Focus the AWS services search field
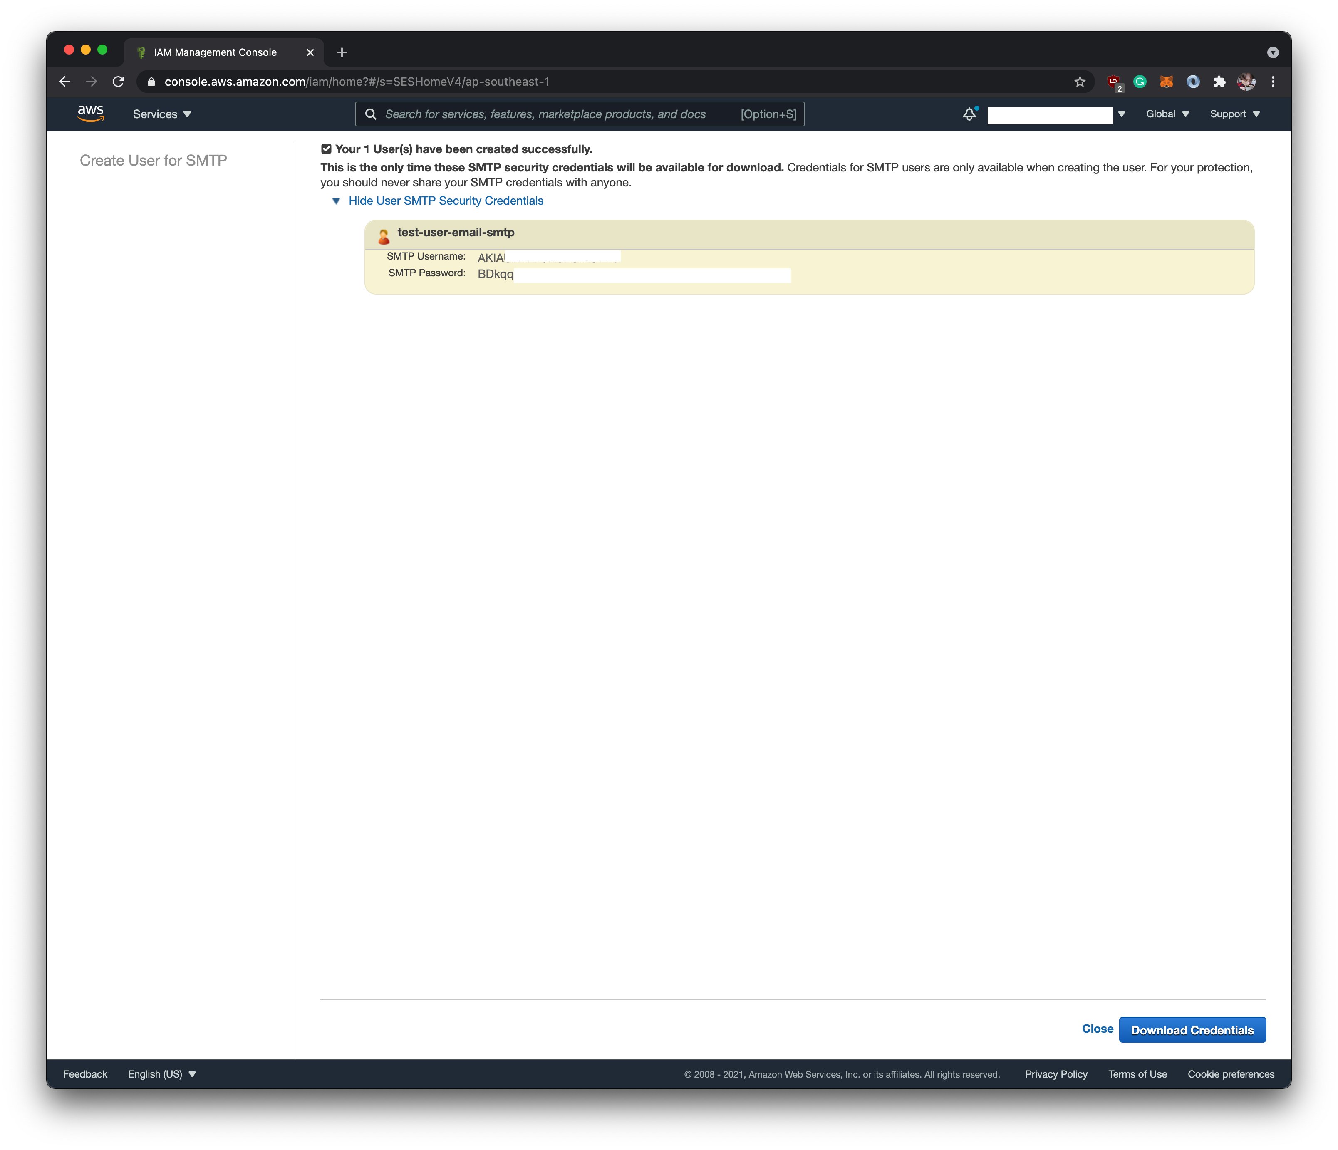The image size is (1338, 1150). (x=549, y=114)
